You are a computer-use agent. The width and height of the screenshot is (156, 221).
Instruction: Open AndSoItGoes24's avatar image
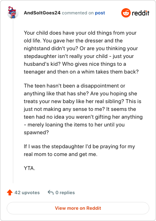click(x=13, y=12)
